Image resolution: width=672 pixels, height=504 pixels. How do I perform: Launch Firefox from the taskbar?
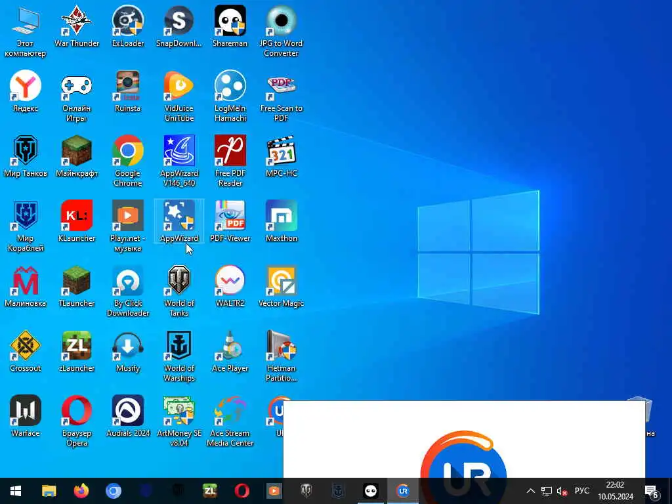pyautogui.click(x=81, y=491)
